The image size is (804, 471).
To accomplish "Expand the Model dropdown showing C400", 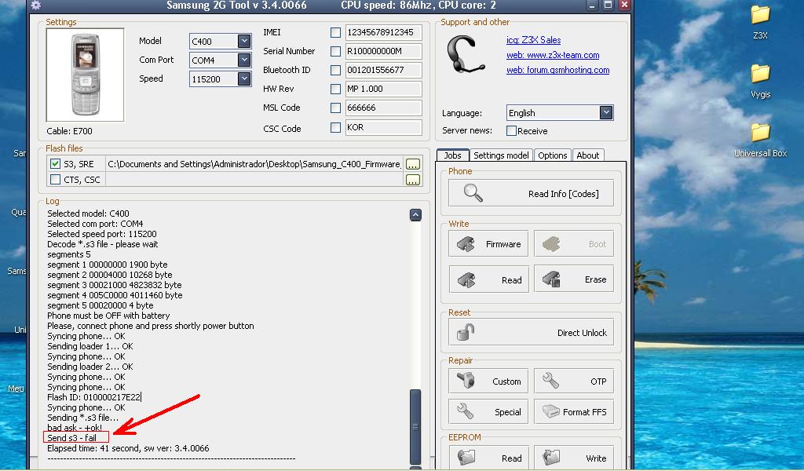I will 244,41.
